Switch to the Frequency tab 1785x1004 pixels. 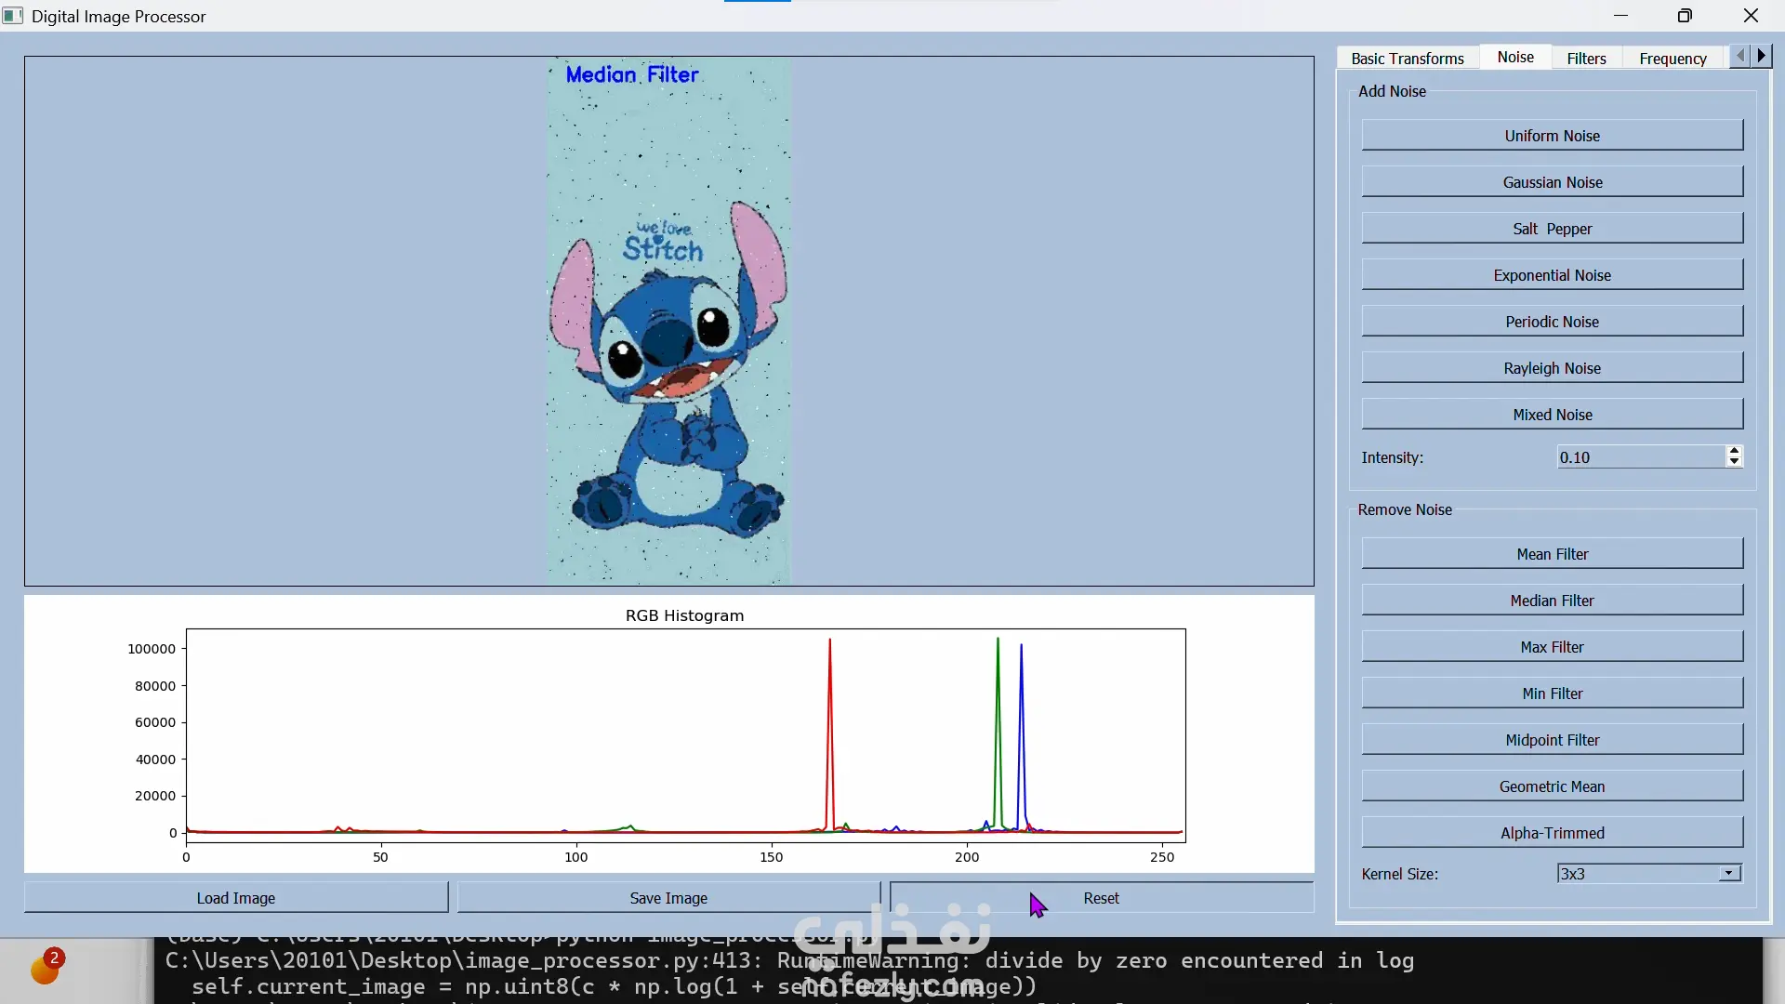[x=1672, y=59]
